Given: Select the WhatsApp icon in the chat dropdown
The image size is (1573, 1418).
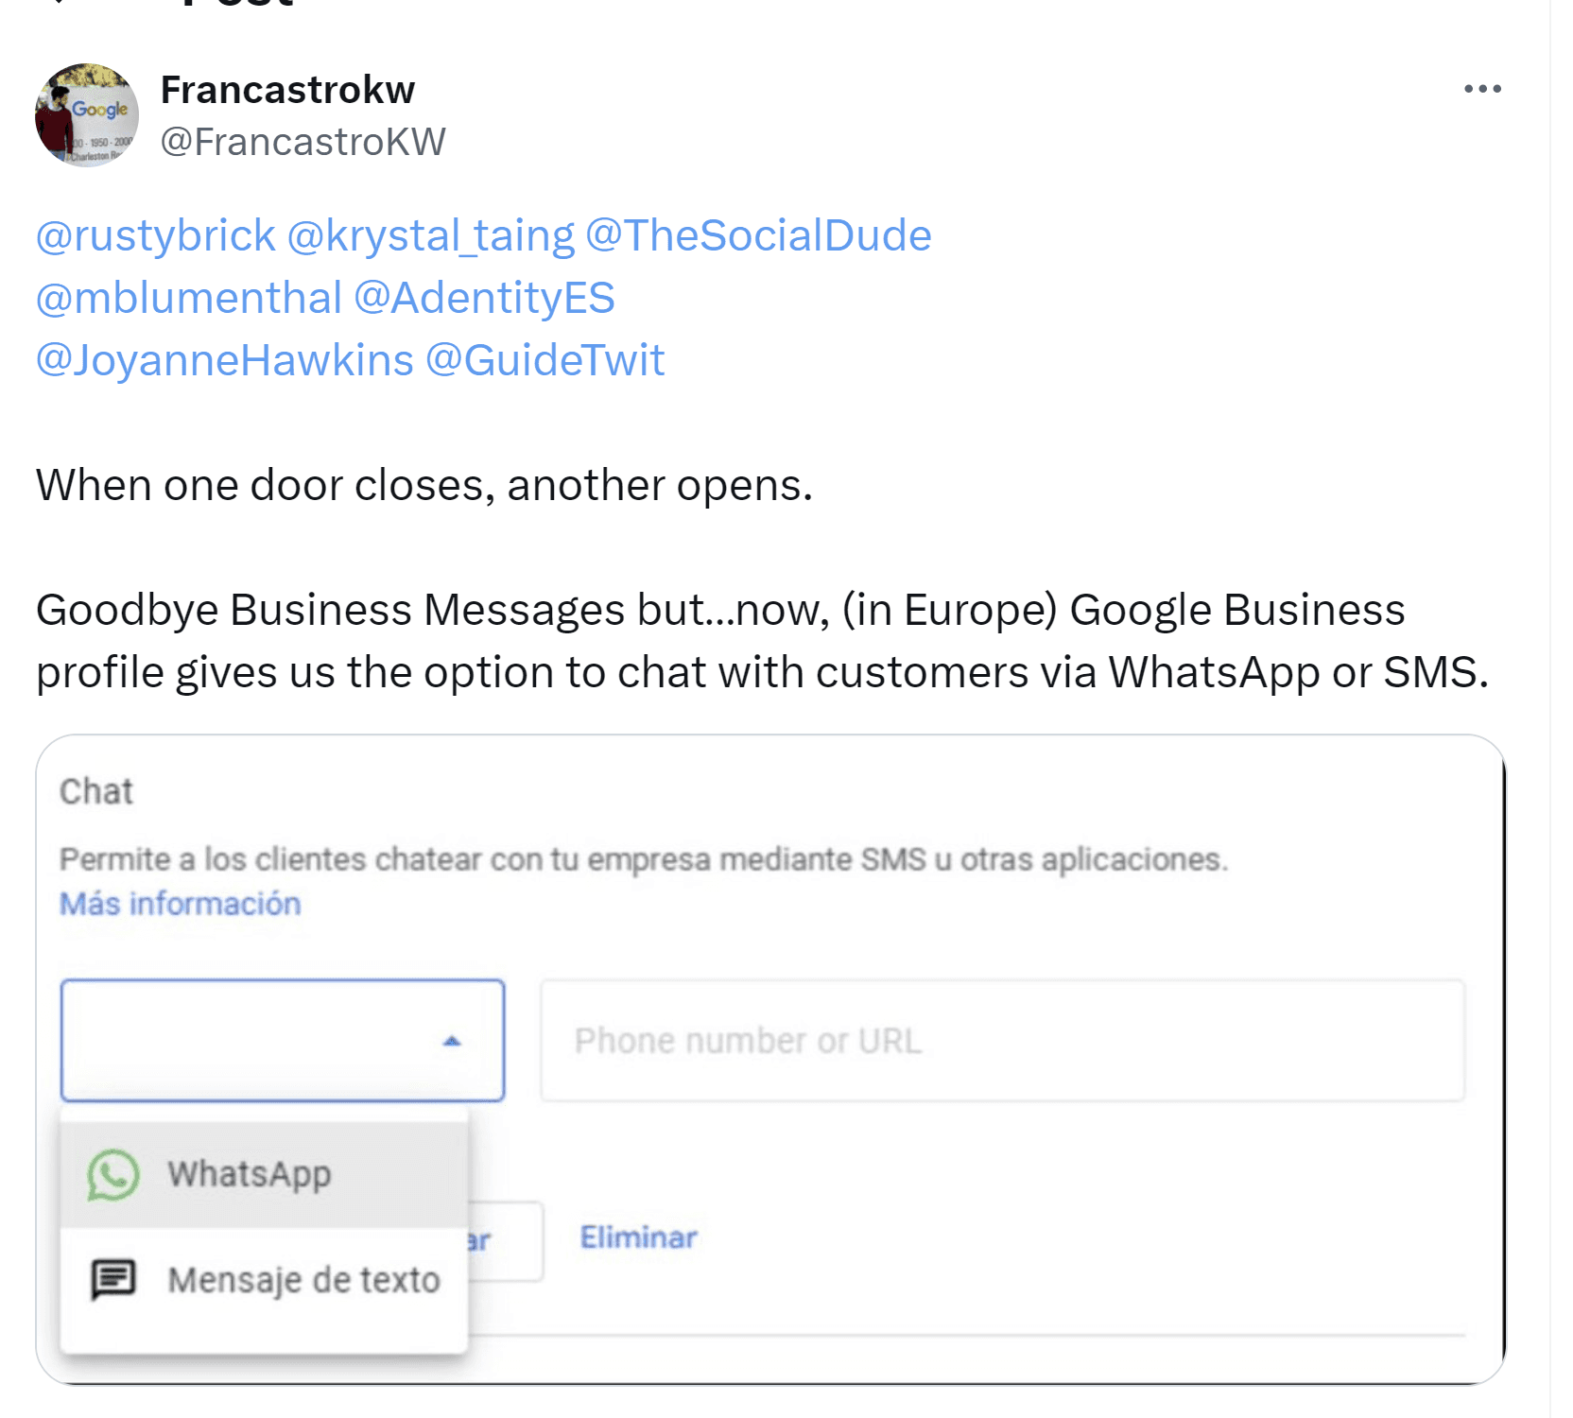Looking at the screenshot, I should (112, 1174).
